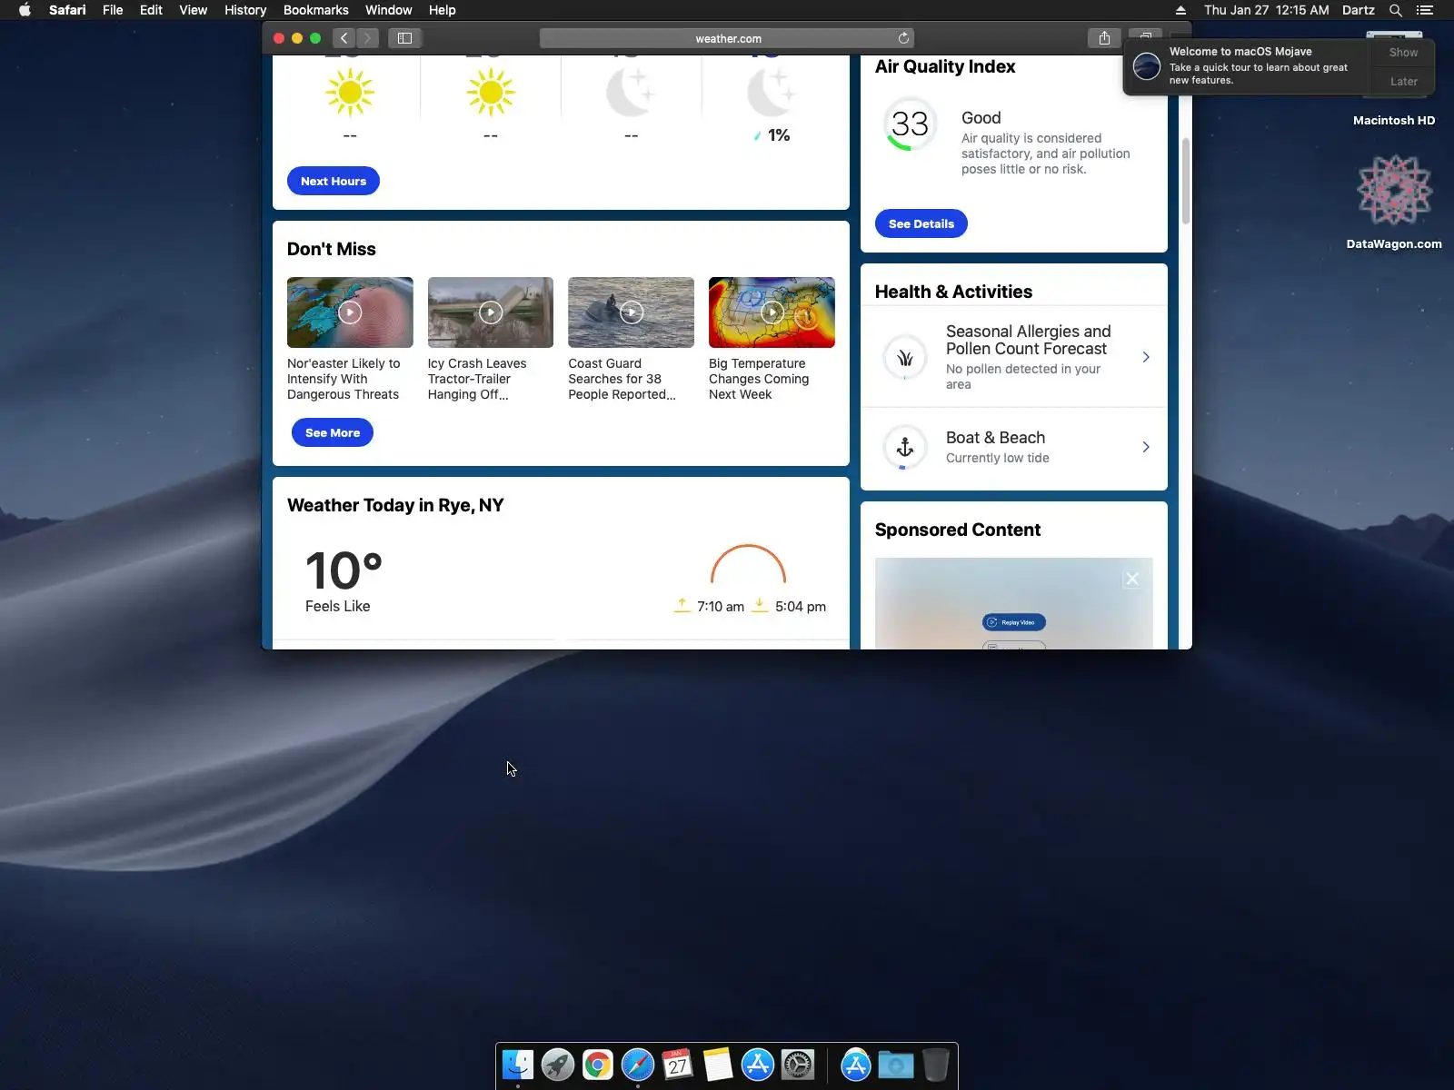Dismiss the Mojave notification with Later
Screen dimensions: 1454x1090
click(1403, 82)
